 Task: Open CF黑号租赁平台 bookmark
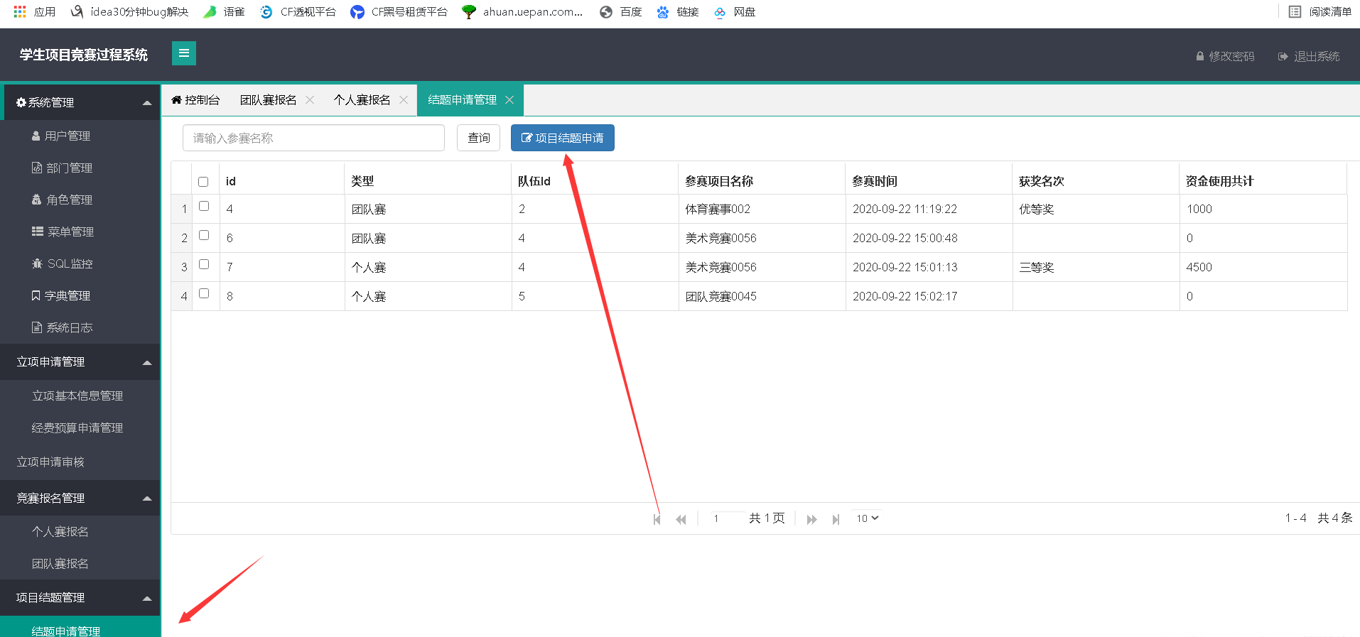(399, 12)
